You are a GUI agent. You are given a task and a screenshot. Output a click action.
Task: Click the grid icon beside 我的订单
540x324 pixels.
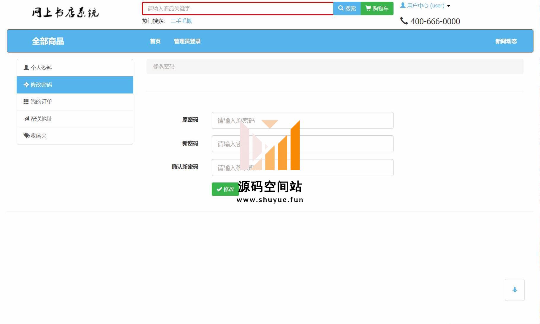click(x=26, y=102)
